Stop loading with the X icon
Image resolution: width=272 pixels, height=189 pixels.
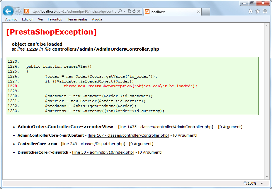pyautogui.click(x=139, y=11)
